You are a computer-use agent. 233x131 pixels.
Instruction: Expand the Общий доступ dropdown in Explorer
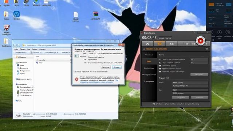click(x=51, y=52)
